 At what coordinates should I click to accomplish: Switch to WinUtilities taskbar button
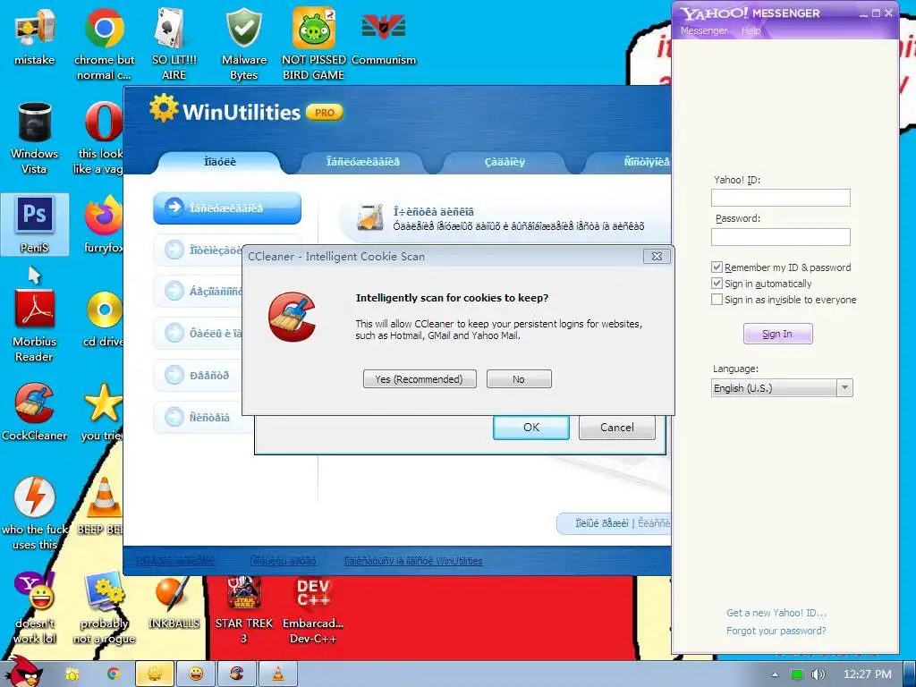pos(154,674)
